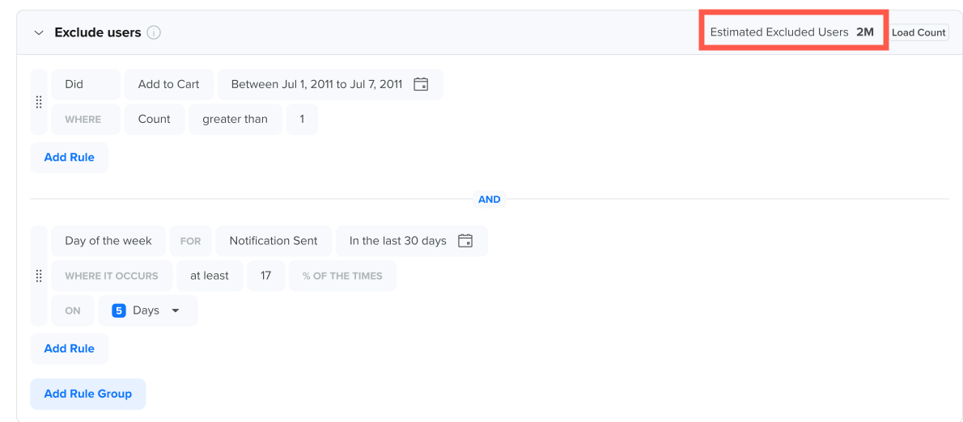Click the Add Rule Group button
The width and height of the screenshot is (963, 422).
pyautogui.click(x=88, y=394)
